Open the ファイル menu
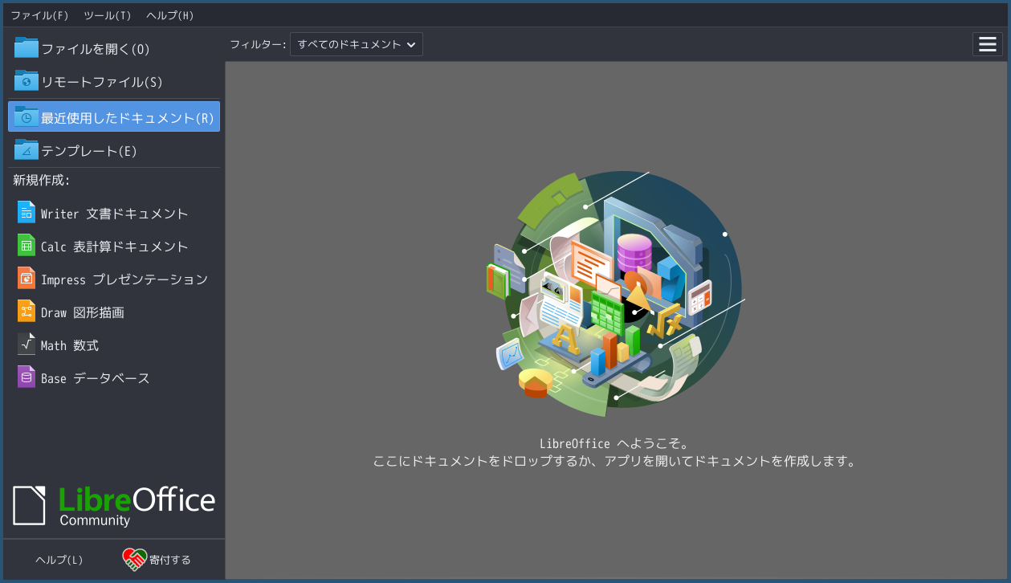The image size is (1011, 583). [x=39, y=14]
